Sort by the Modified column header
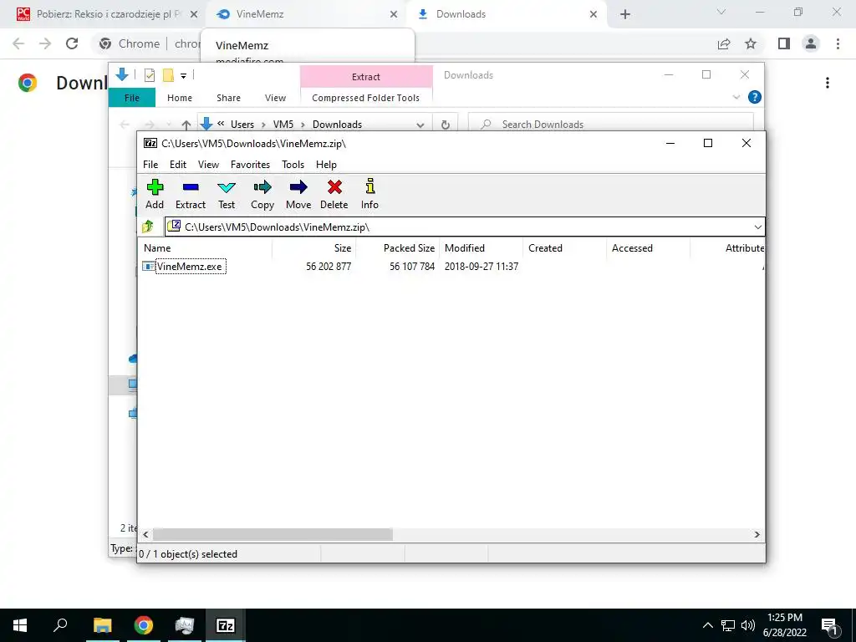Screen dimensions: 856x642 tap(481, 247)
